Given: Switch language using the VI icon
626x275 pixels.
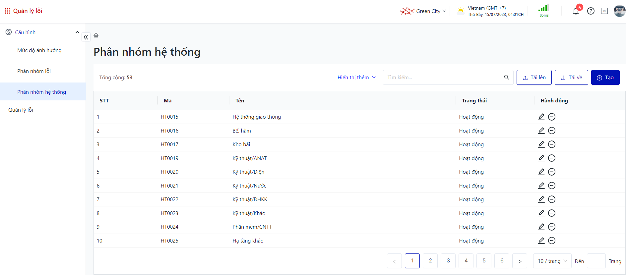Looking at the screenshot, I should [604, 11].
